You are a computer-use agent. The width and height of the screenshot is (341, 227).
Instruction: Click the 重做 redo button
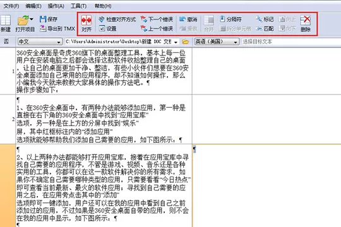(188, 28)
